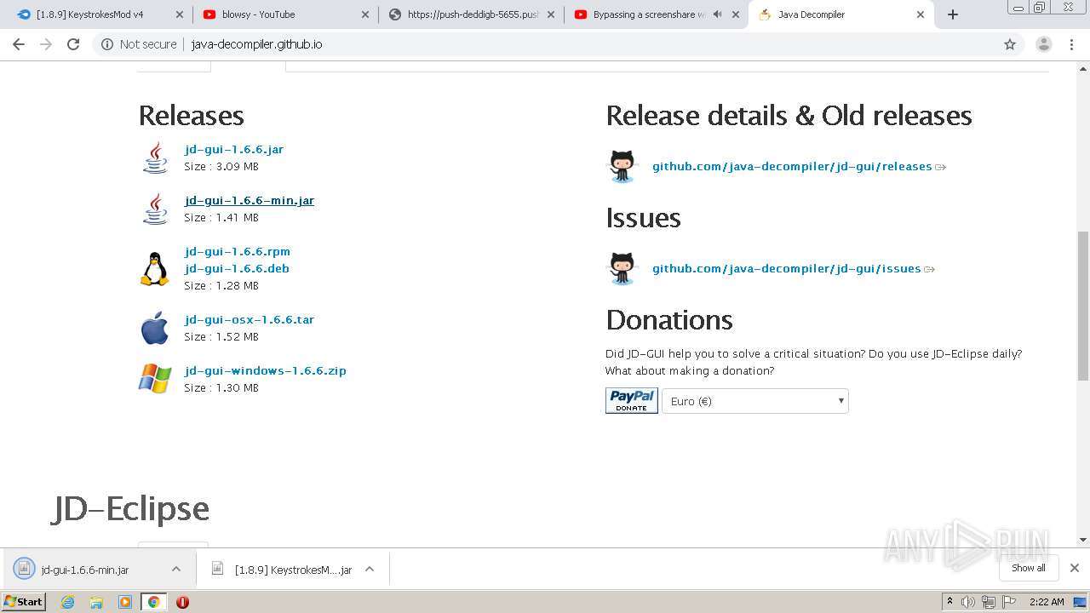Bookmark this page with the star icon
The image size is (1090, 613).
(1010, 44)
